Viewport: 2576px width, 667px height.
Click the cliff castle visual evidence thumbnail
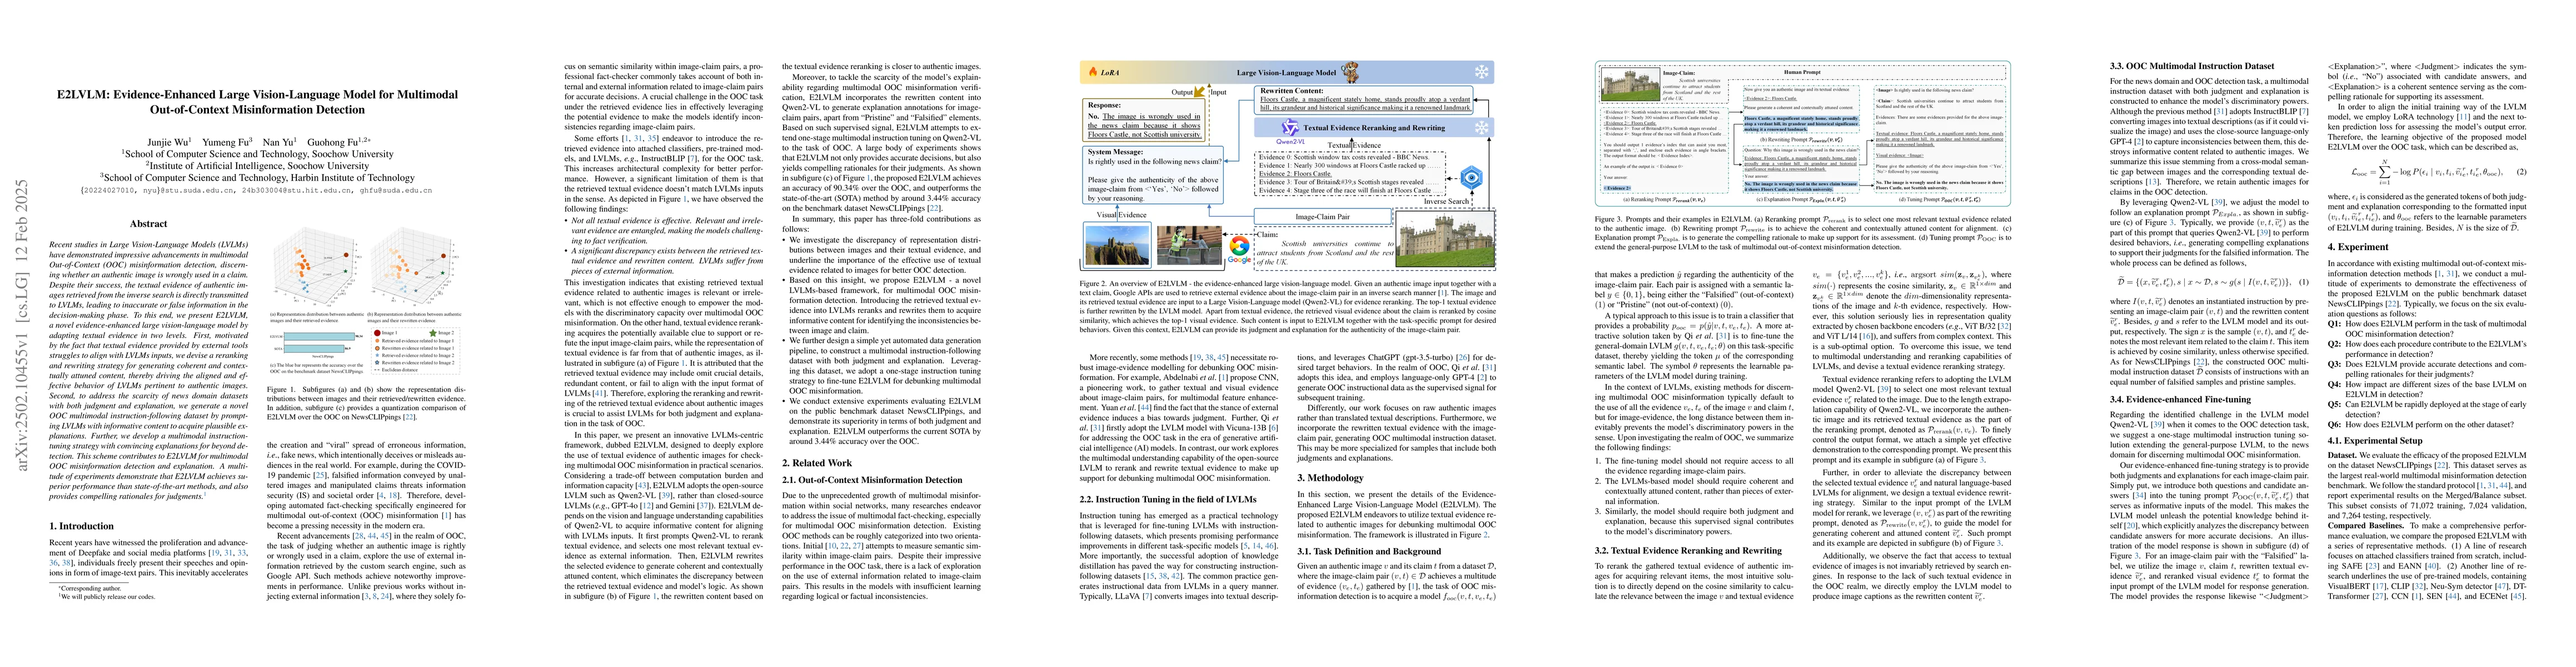click(1117, 246)
